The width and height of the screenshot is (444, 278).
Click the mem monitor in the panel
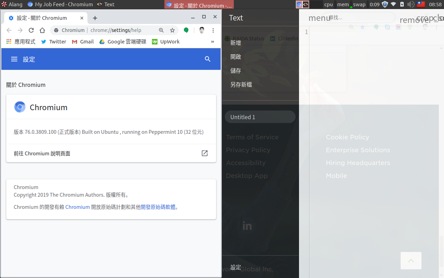pos(343,5)
